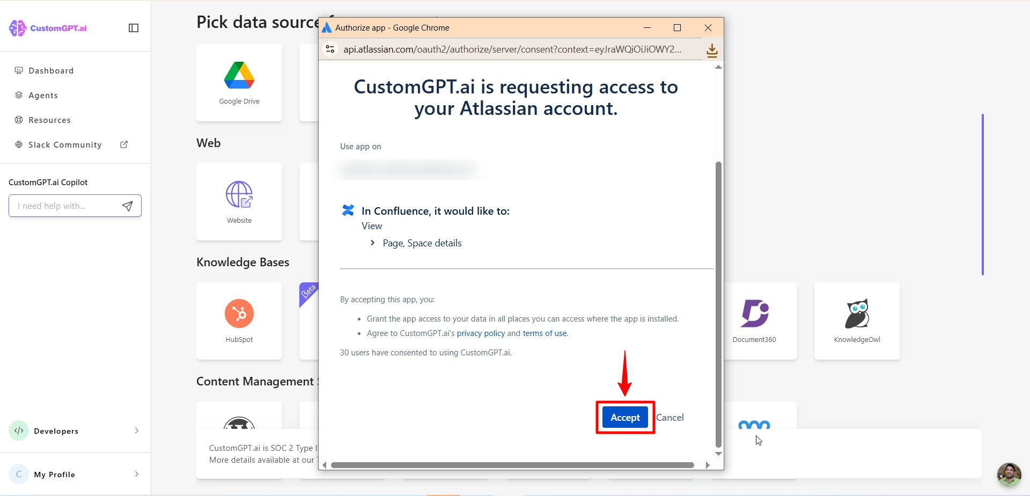Click the popup scroll up arrow

pos(718,67)
